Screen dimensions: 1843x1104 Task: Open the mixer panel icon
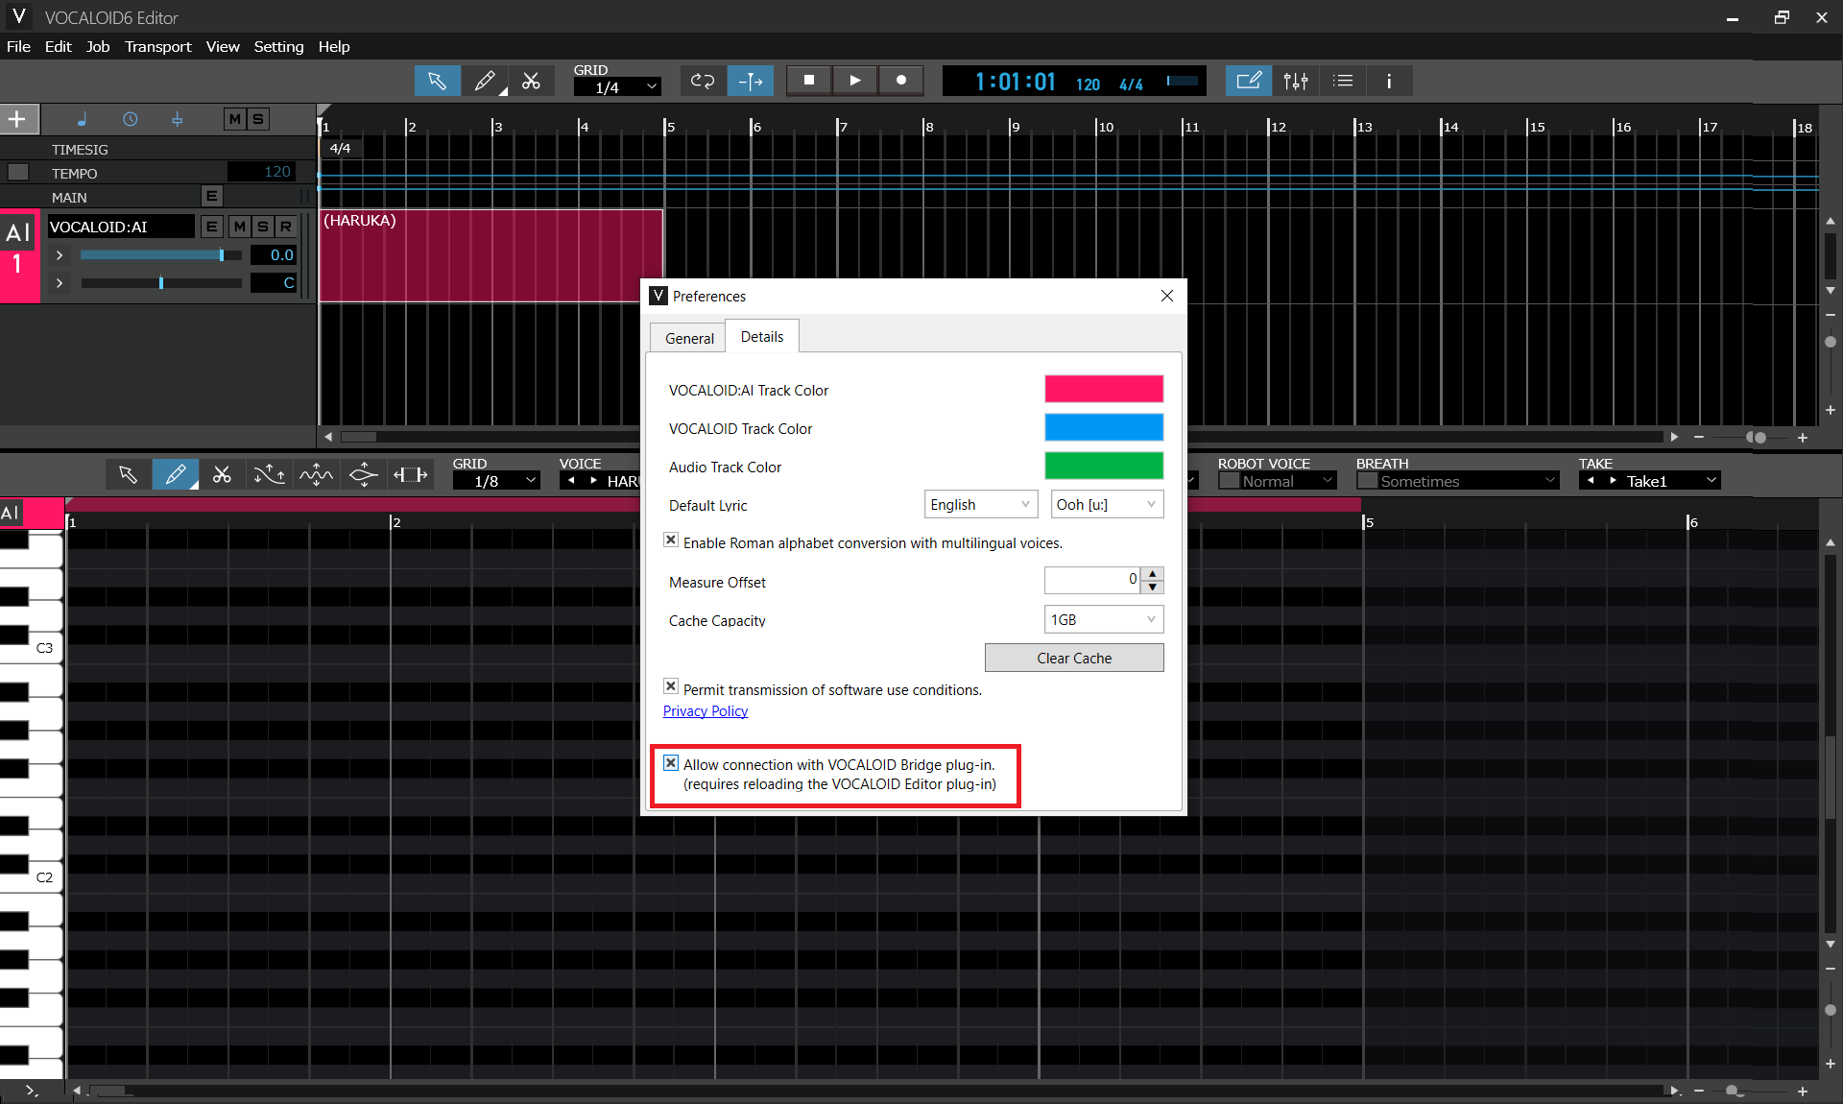(1296, 82)
